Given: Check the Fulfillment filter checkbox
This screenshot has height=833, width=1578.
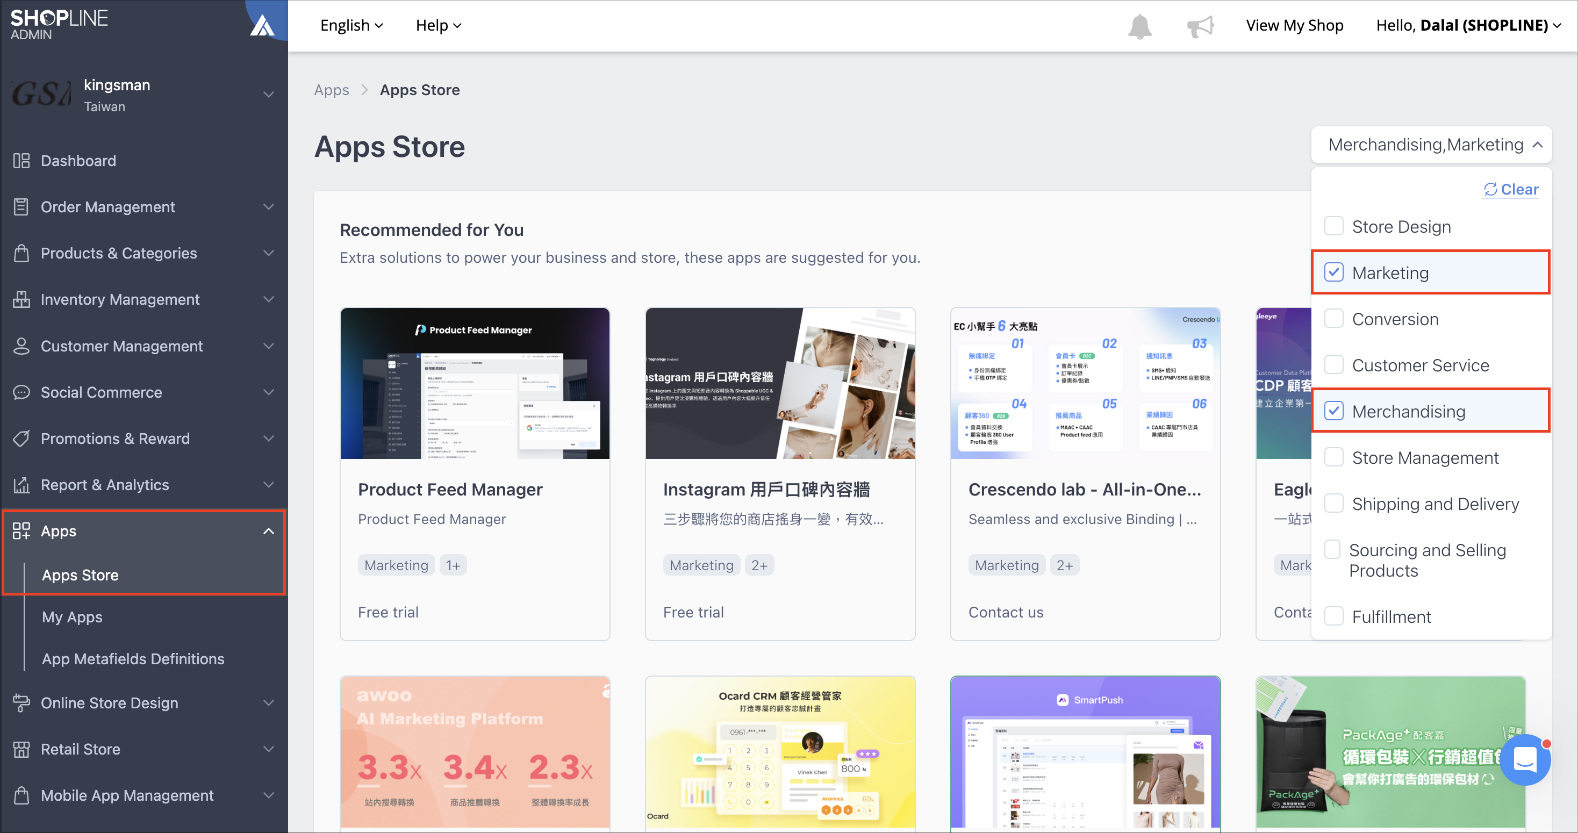Looking at the screenshot, I should tap(1333, 616).
